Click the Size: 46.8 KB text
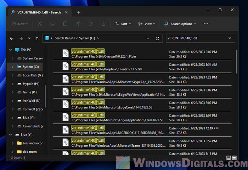248x170 pixels. pyautogui.click(x=178, y=146)
